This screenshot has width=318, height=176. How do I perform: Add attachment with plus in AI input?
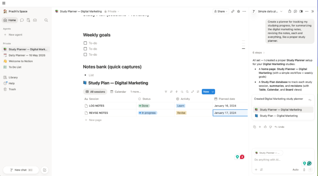click(x=256, y=169)
